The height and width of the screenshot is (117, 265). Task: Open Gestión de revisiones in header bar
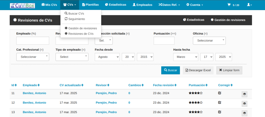pyautogui.click(x=228, y=20)
